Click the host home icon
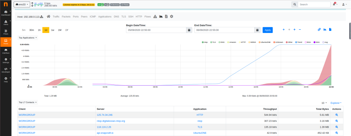The image size is (351, 136). tap(48, 16)
